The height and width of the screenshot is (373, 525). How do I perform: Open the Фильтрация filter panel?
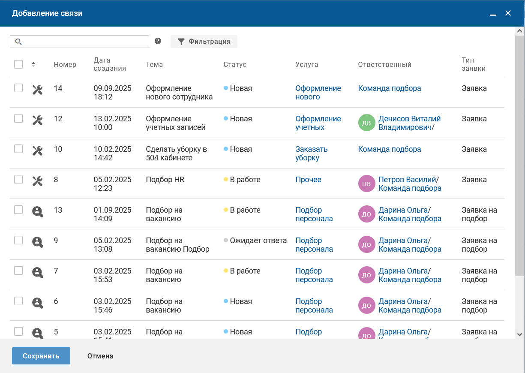204,42
